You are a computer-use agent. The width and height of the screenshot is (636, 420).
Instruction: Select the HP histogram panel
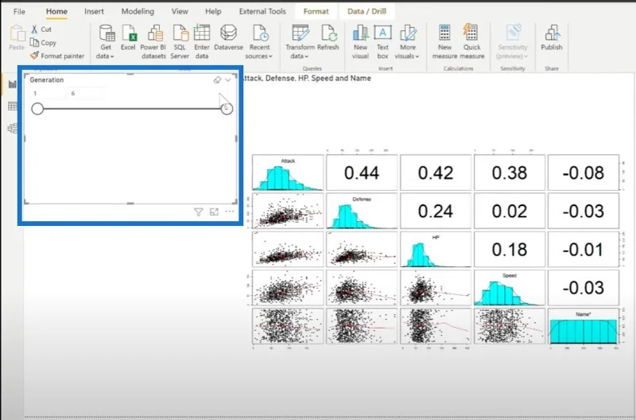pos(436,249)
